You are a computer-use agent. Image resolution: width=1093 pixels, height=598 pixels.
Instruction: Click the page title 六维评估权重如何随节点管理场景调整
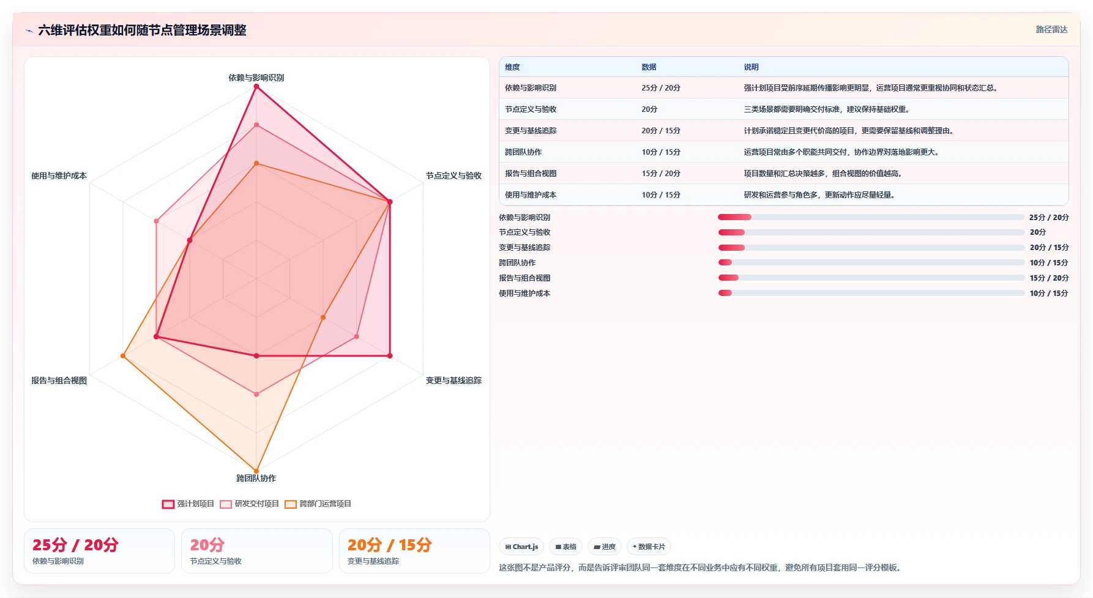(x=142, y=30)
